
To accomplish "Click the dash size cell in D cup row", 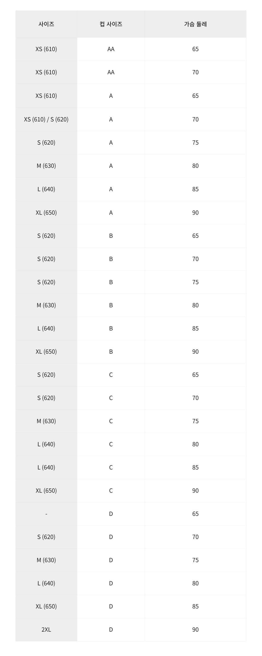I will tap(46, 514).
